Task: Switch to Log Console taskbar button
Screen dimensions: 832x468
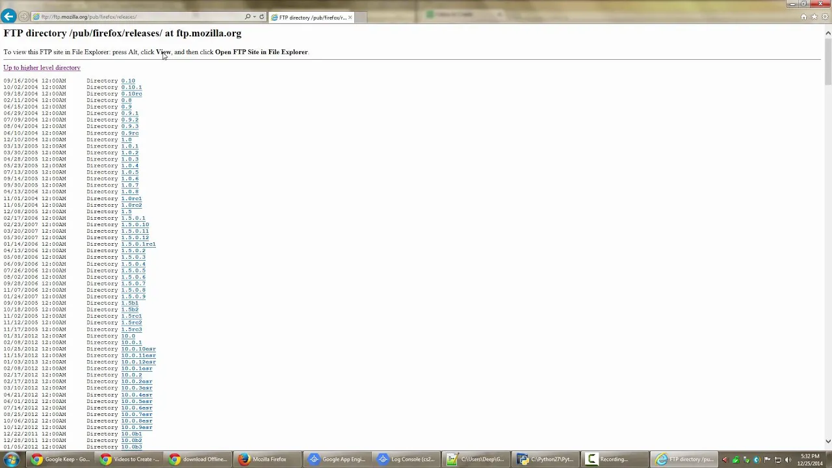Action: tap(406, 460)
